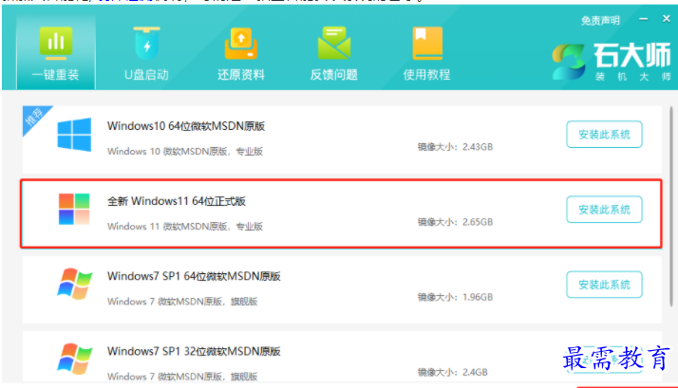Open the 免责声明 link
The width and height of the screenshot is (678, 388).
pyautogui.click(x=600, y=20)
